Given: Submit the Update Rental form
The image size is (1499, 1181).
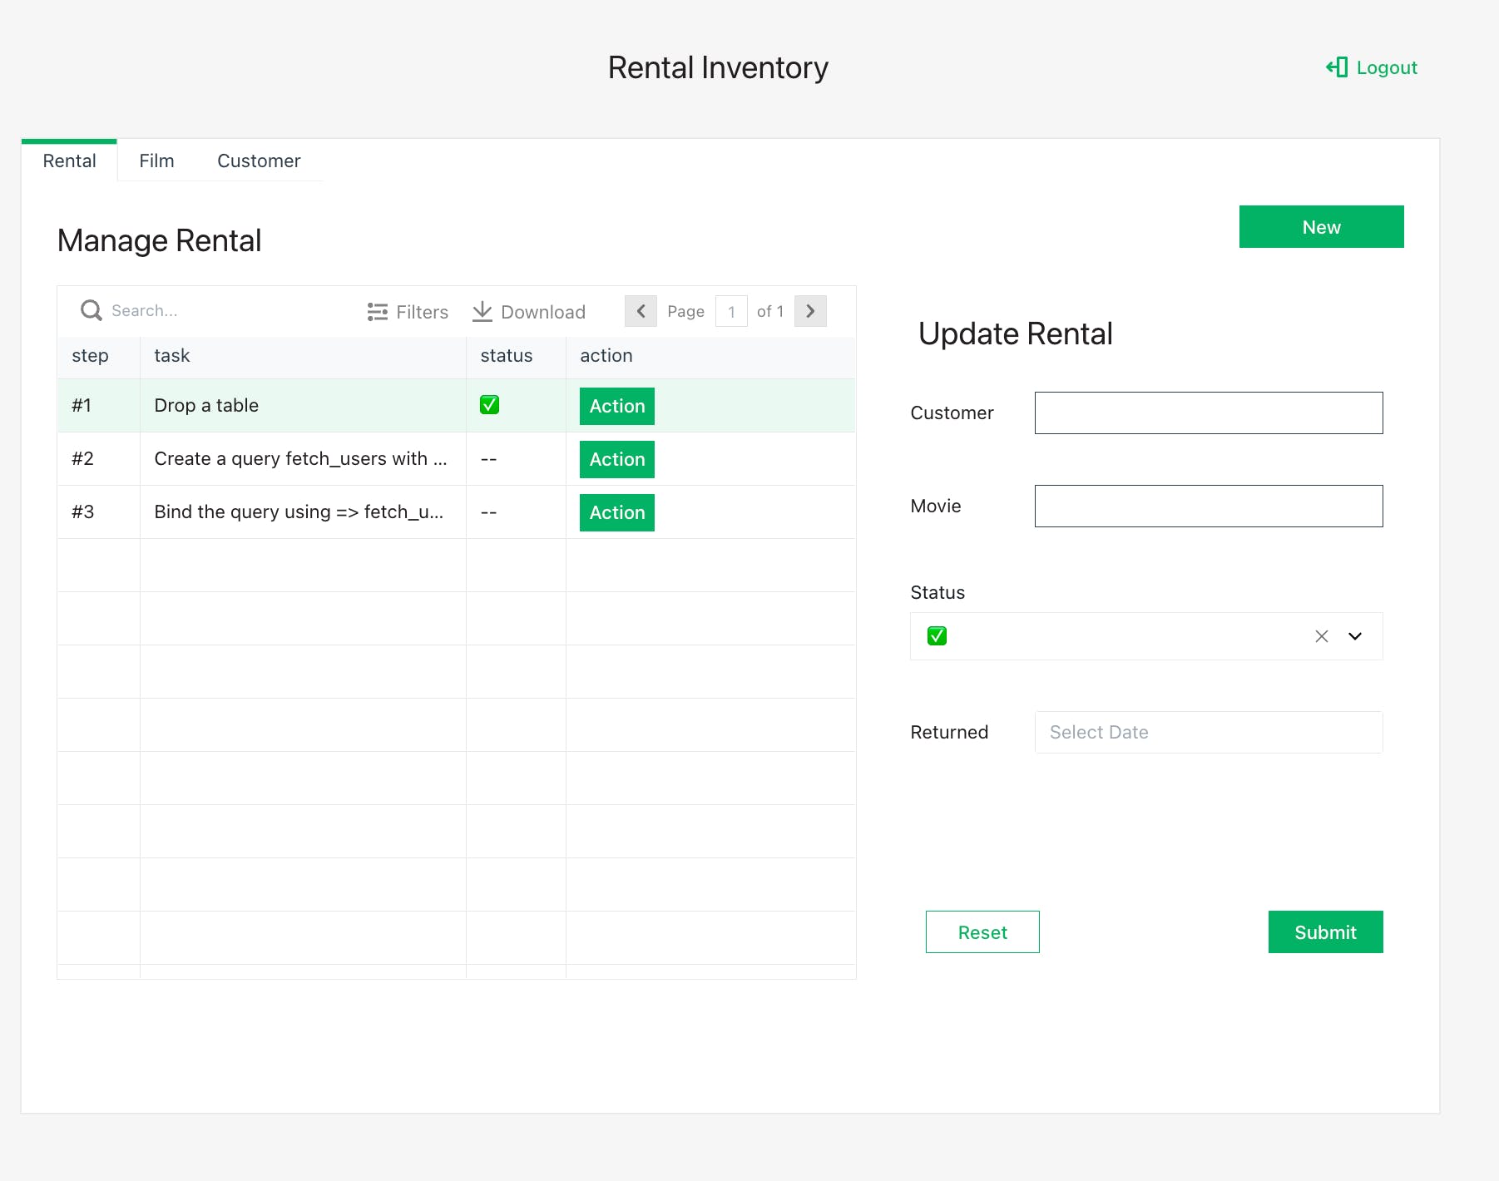Looking at the screenshot, I should pos(1325,931).
